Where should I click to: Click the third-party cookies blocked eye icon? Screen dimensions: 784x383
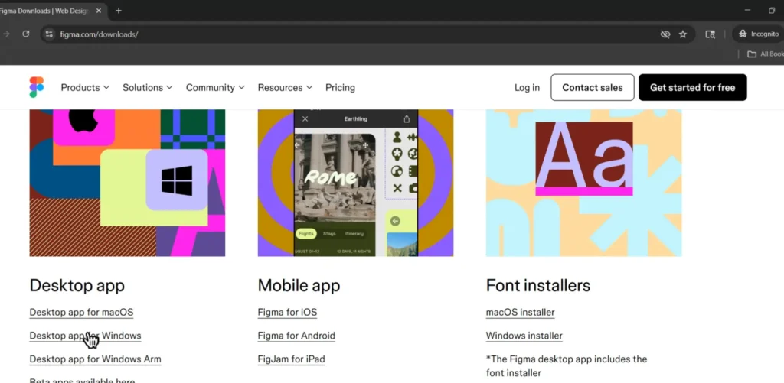point(665,34)
